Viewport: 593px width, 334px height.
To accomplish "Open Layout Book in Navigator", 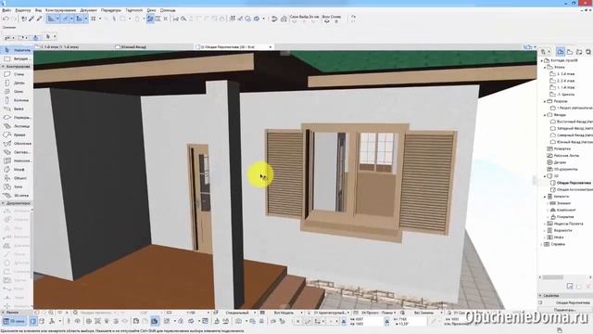I will [579, 52].
